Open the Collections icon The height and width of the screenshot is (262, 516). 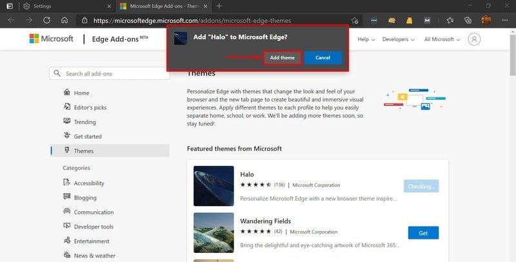(468, 21)
